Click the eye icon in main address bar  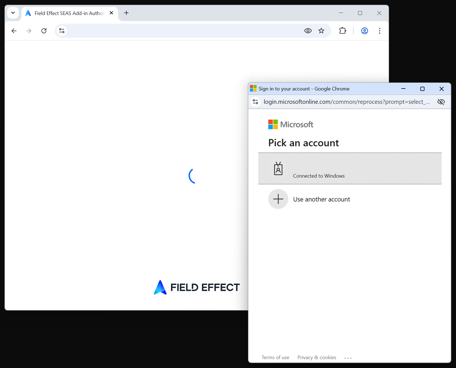[x=308, y=31]
